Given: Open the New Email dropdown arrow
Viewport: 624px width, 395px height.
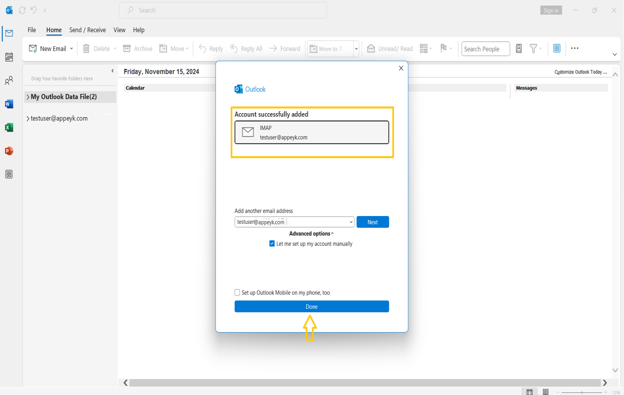Looking at the screenshot, I should pyautogui.click(x=72, y=49).
